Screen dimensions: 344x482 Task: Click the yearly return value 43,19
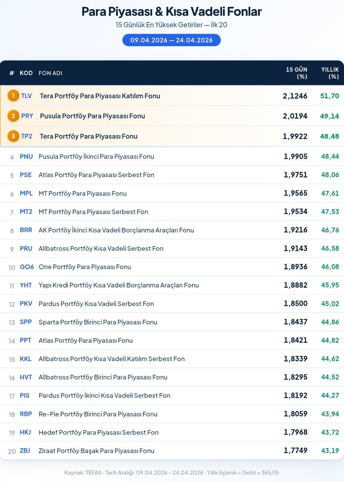point(330,451)
